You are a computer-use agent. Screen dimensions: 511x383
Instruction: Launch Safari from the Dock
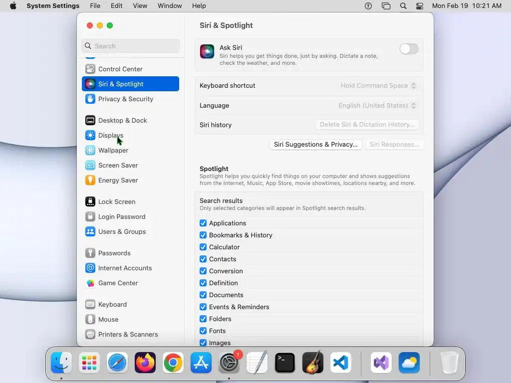(x=117, y=363)
